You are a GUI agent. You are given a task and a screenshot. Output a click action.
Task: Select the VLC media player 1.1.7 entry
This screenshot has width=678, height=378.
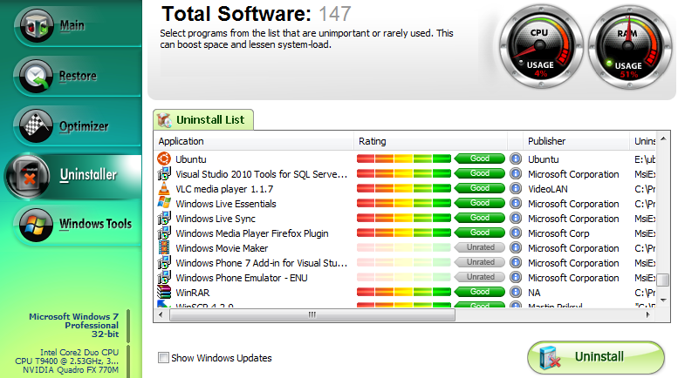point(224,189)
